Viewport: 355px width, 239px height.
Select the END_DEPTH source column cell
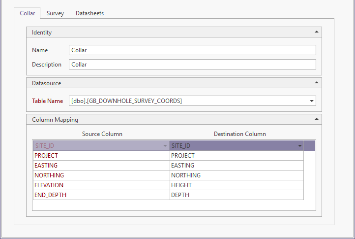pos(101,195)
